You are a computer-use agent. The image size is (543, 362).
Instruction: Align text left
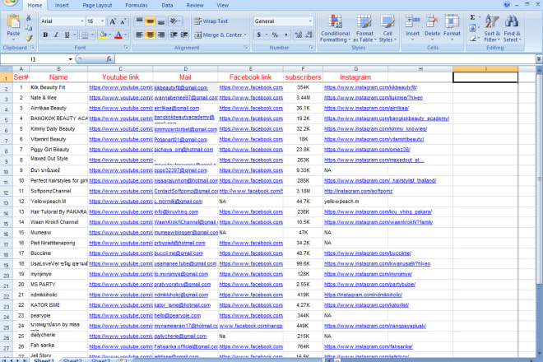139,35
